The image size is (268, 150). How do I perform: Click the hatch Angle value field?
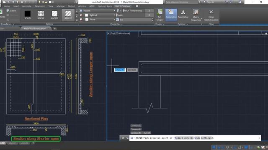[149, 15]
